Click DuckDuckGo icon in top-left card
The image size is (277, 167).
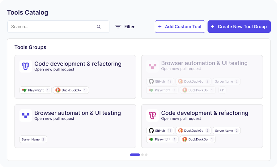pos(58,90)
